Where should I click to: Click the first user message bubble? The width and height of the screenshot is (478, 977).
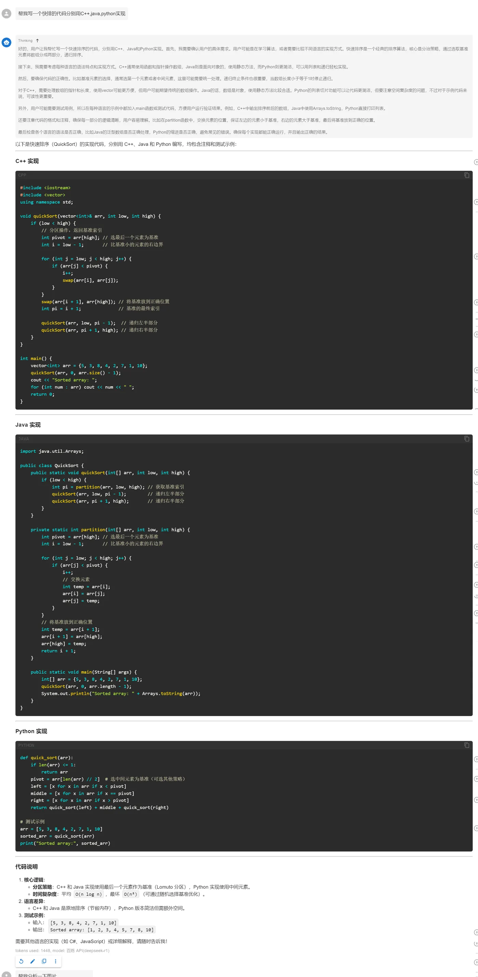coord(72,14)
